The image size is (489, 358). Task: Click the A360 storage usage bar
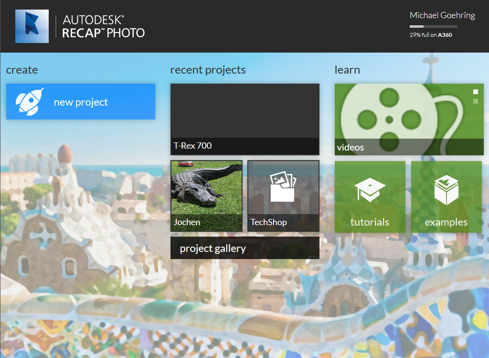[x=433, y=26]
